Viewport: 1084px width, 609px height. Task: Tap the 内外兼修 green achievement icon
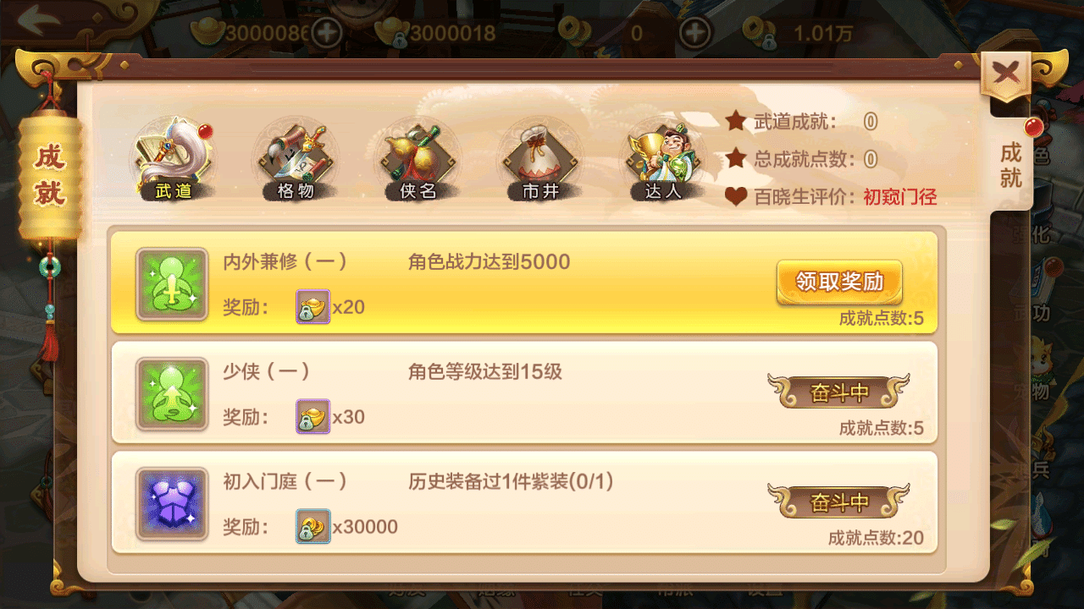coord(173,284)
